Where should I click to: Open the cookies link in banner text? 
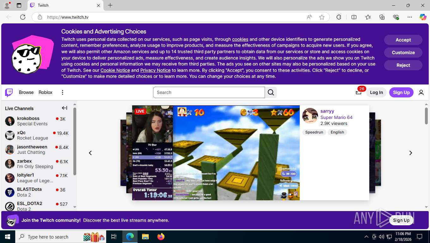[240, 39]
